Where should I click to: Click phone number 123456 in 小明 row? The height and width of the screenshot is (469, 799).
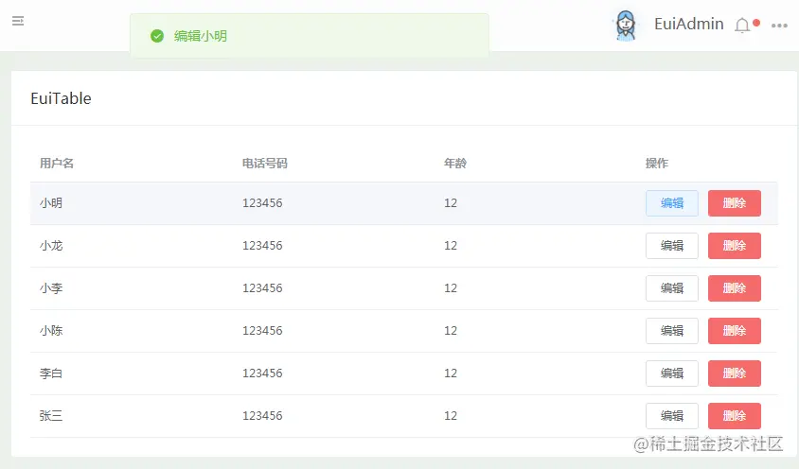coord(262,203)
